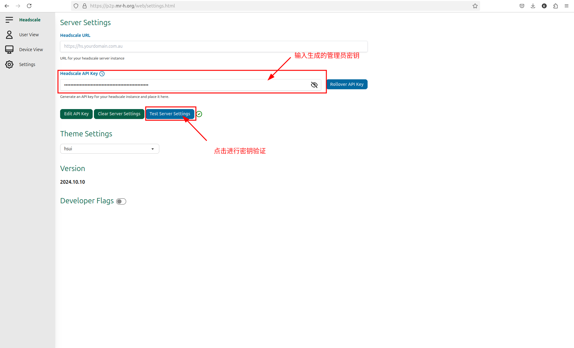This screenshot has width=574, height=348.
Task: Open the browser downloads icon
Action: point(533,6)
